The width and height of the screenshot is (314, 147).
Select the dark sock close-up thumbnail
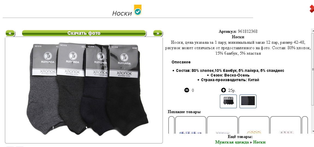[248, 101]
